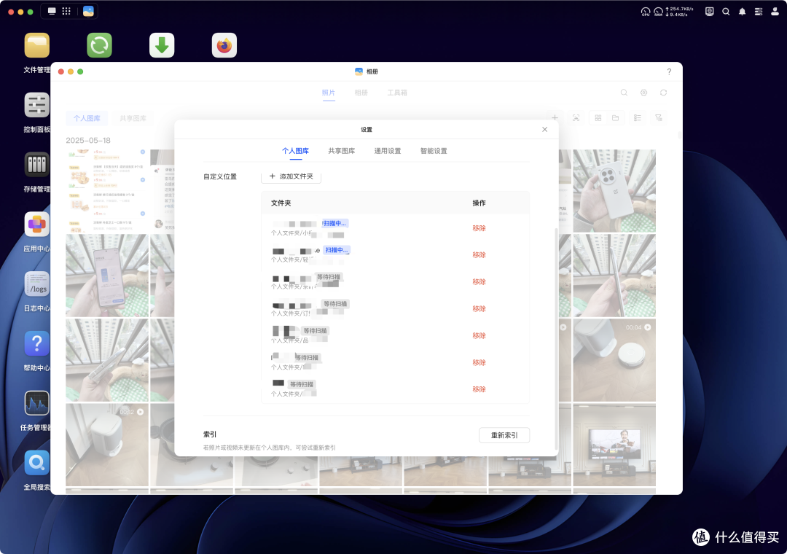Image resolution: width=787 pixels, height=554 pixels.
Task: Open the help question mark of 相册 window
Action: pyautogui.click(x=669, y=71)
